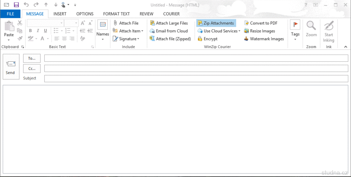Click the Undo arrow in the title bar

click(x=26, y=5)
